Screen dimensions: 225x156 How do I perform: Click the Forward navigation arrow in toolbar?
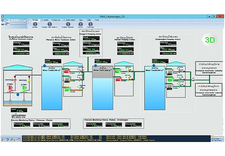pyautogui.click(x=6, y=20)
